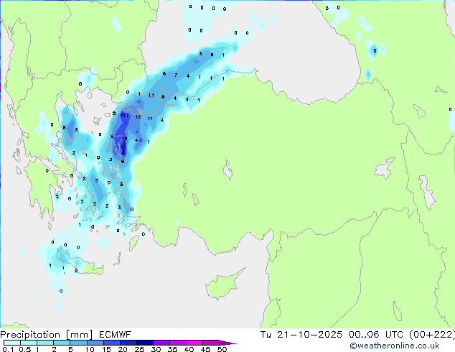Click the 45–50 mm legend color swatch
455x352 pixels.
pyautogui.click(x=211, y=343)
